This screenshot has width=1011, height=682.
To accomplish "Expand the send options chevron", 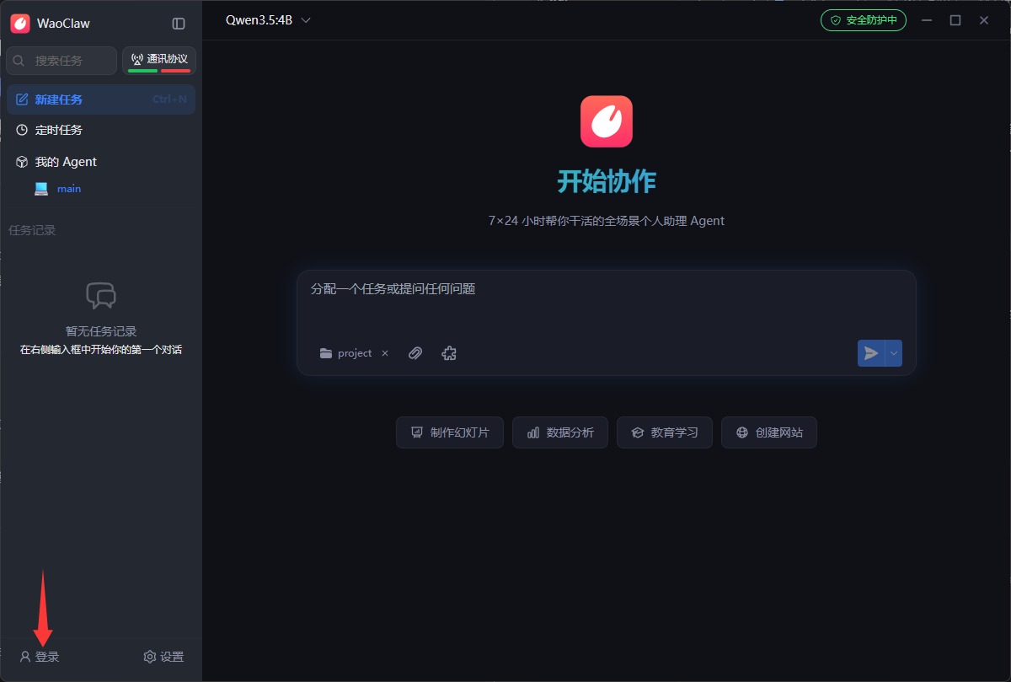I will click(894, 353).
